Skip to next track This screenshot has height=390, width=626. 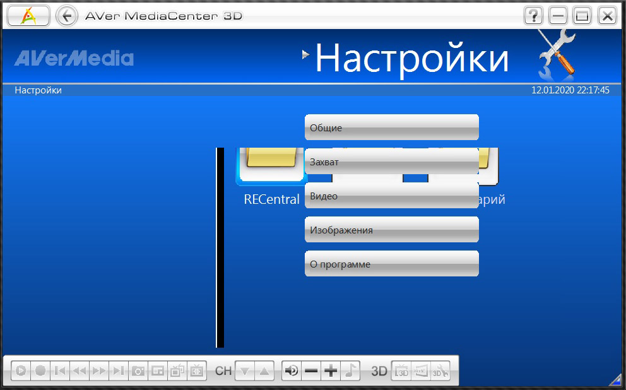coord(119,370)
